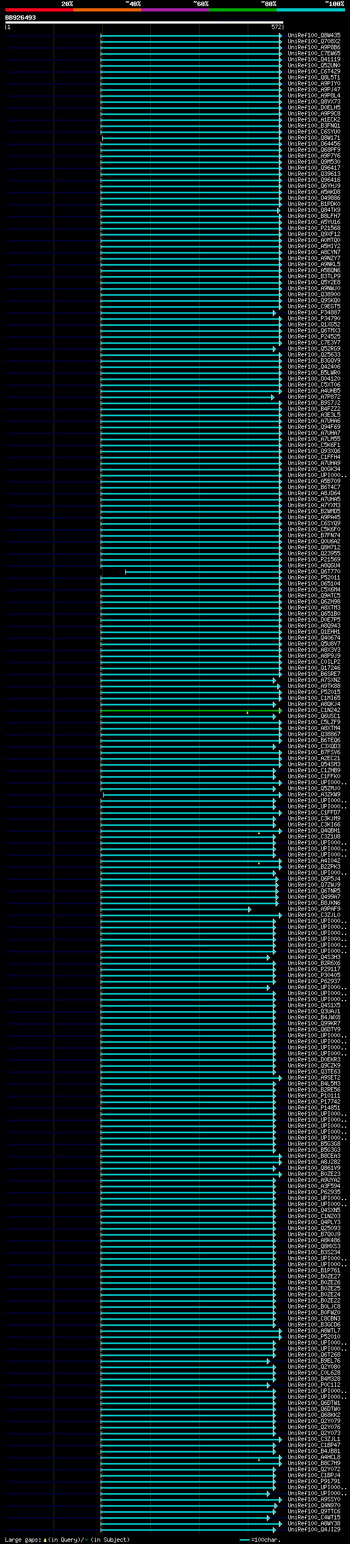Select label UniRef100_C1FFK0
Viewport: 350px width, 1544px height.
pyautogui.click(x=314, y=776)
